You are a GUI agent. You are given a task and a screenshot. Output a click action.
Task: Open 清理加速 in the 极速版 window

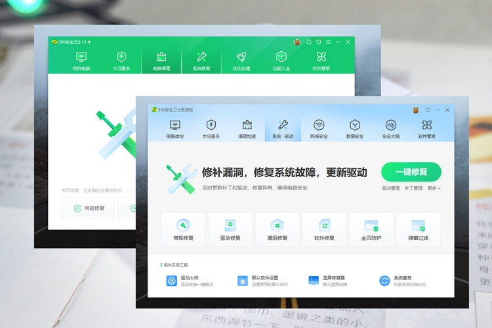[247, 129]
